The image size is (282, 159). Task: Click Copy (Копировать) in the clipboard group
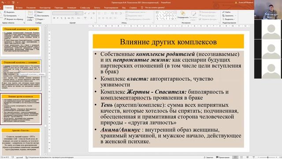pos(10,16)
